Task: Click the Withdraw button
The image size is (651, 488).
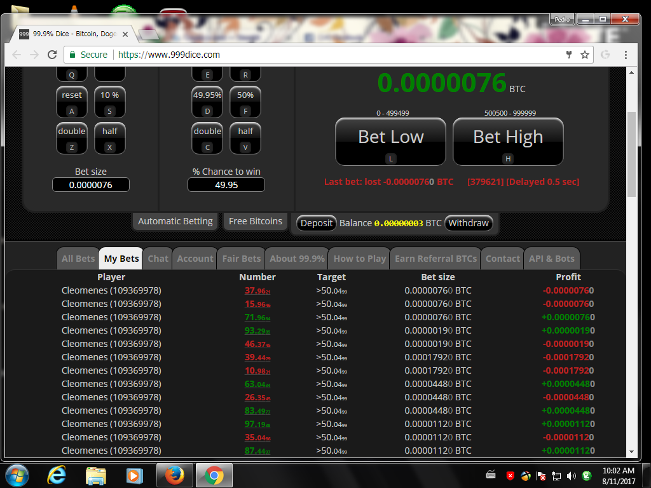Action: pos(469,223)
